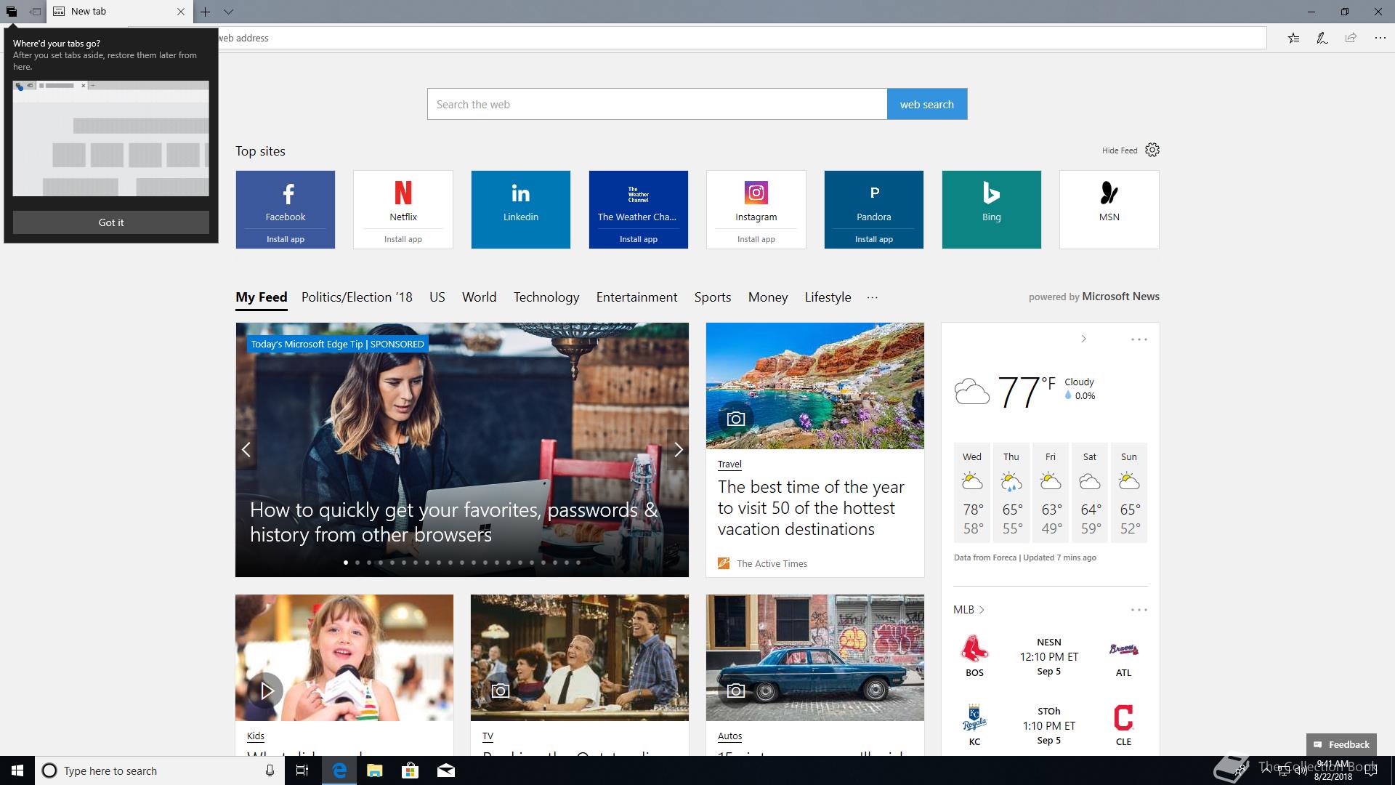Click the set these tabs aside icon
Screen dimensions: 1395x785
tap(35, 12)
